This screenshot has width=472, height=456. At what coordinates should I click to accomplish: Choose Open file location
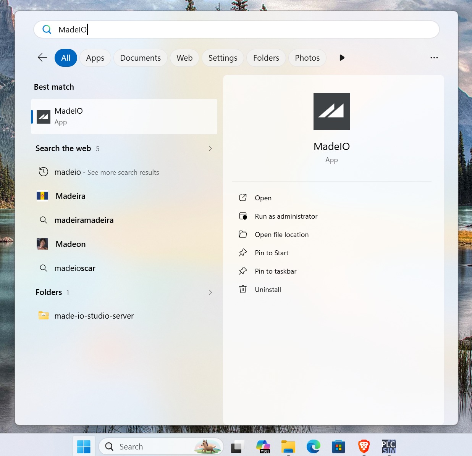pyautogui.click(x=282, y=235)
